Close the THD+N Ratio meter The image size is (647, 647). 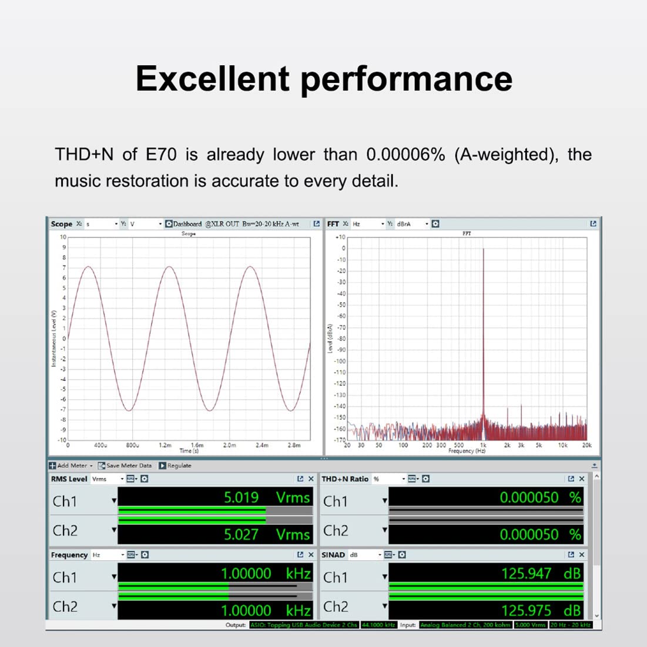(582, 479)
